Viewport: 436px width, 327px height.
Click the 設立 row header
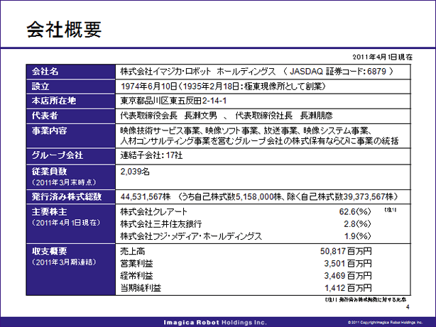40,87
